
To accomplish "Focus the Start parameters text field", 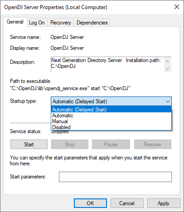I will tap(115, 177).
